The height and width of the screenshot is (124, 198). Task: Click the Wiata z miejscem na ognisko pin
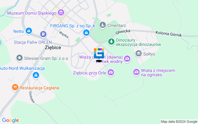[136, 72]
